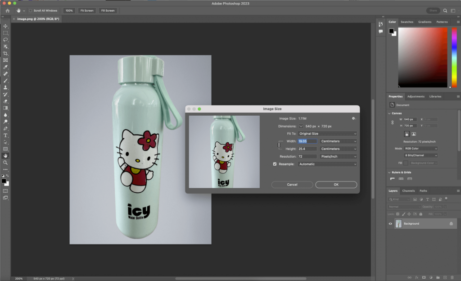Toggle Background layer visibility eye
The width and height of the screenshot is (461, 281).
(x=390, y=224)
